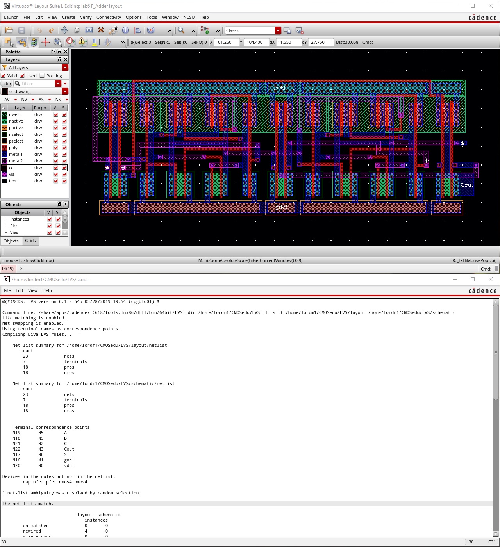Open the object Properties info icon

coord(125,30)
